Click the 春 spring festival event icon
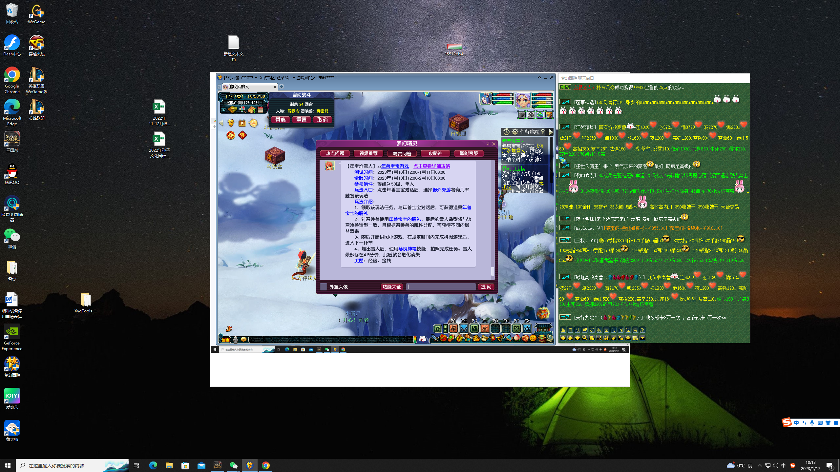The width and height of the screenshot is (840, 472). [231, 135]
